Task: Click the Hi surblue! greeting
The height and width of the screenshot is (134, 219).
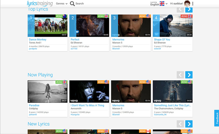Action: (x=176, y=4)
